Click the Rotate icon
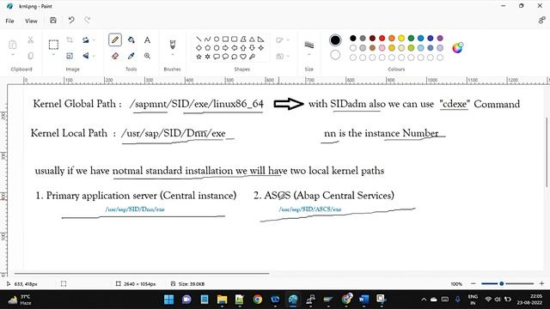 point(86,40)
